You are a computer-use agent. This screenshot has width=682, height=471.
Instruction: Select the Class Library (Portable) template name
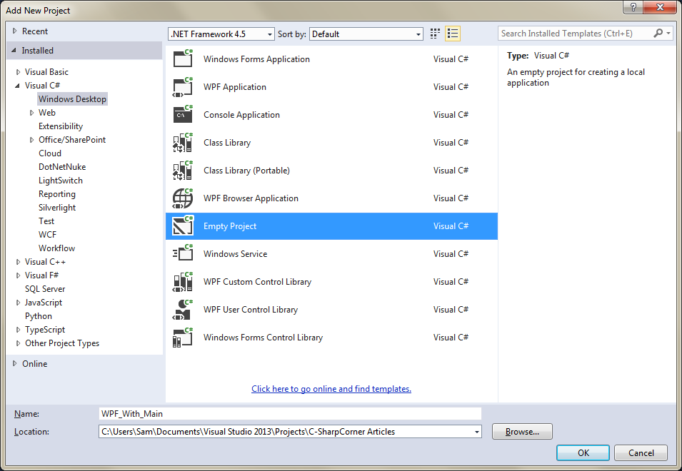click(246, 171)
